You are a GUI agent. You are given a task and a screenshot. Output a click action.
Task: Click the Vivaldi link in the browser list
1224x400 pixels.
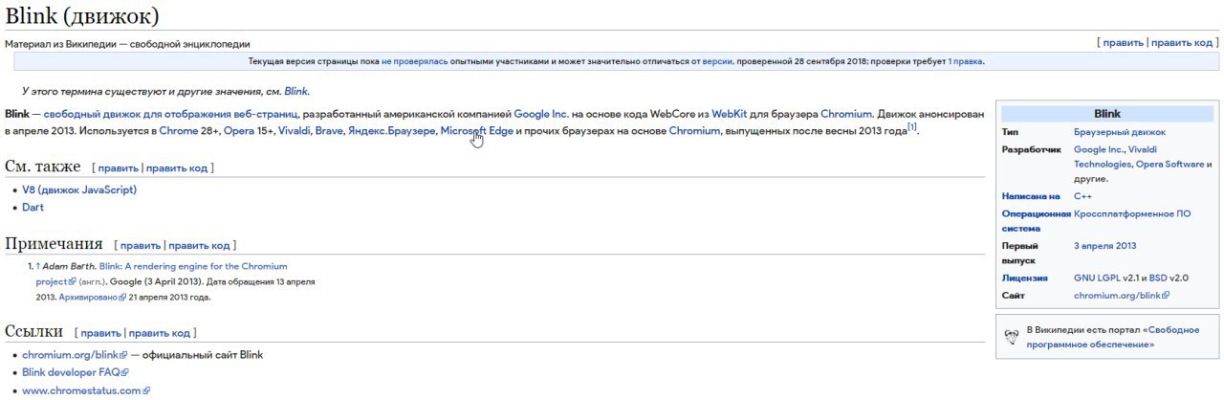click(294, 130)
